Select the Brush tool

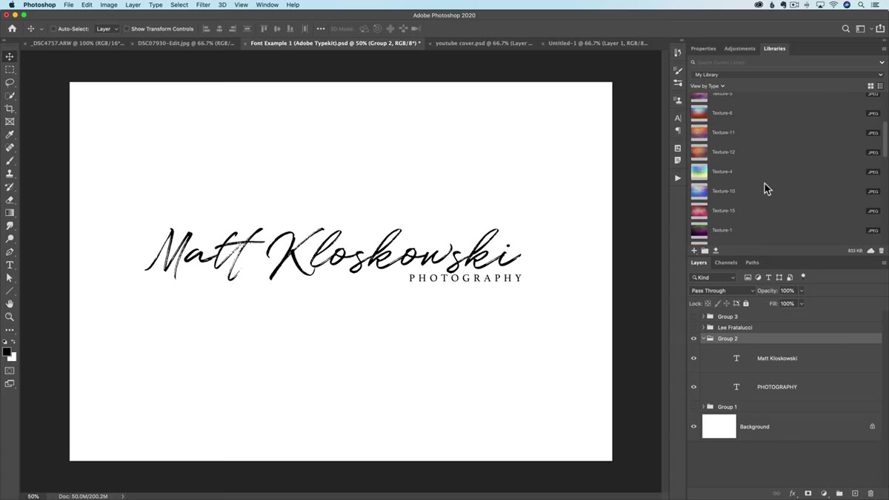(10, 161)
